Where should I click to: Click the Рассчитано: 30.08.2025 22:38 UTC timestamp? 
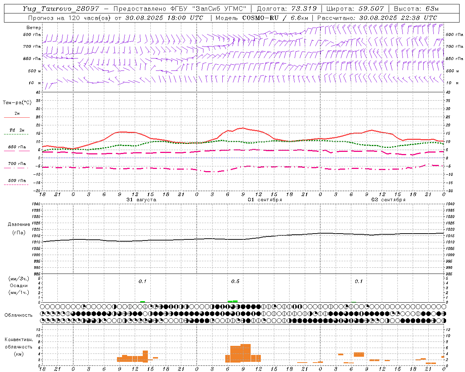tap(377, 18)
